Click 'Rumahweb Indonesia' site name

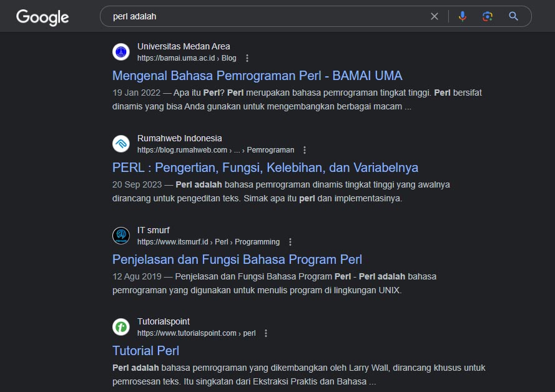179,138
